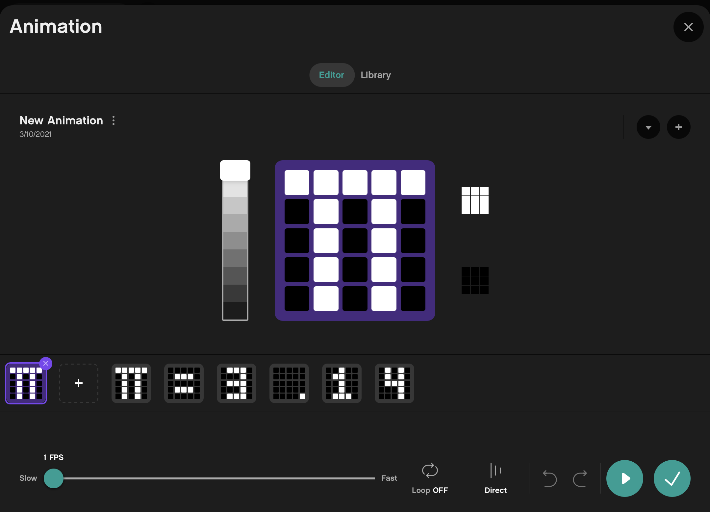Select the confirm/checkmark button

(672, 478)
